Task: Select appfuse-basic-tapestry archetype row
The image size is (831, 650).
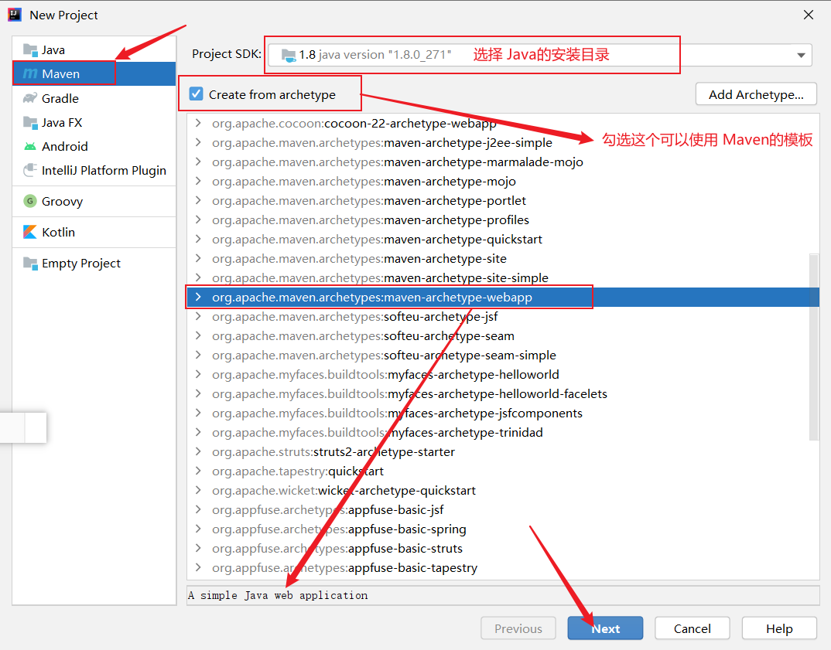Action: (503, 567)
